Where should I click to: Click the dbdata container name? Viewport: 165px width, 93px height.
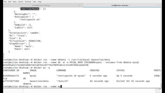(x=27, y=84)
